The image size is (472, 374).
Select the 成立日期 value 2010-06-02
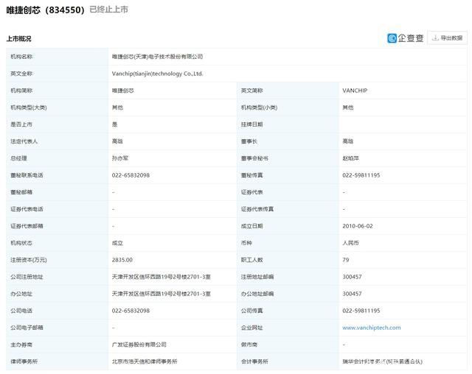357,226
